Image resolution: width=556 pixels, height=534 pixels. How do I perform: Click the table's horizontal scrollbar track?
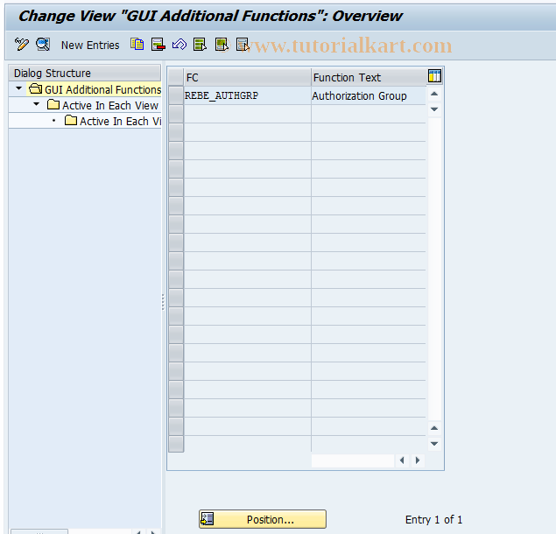coord(353,460)
